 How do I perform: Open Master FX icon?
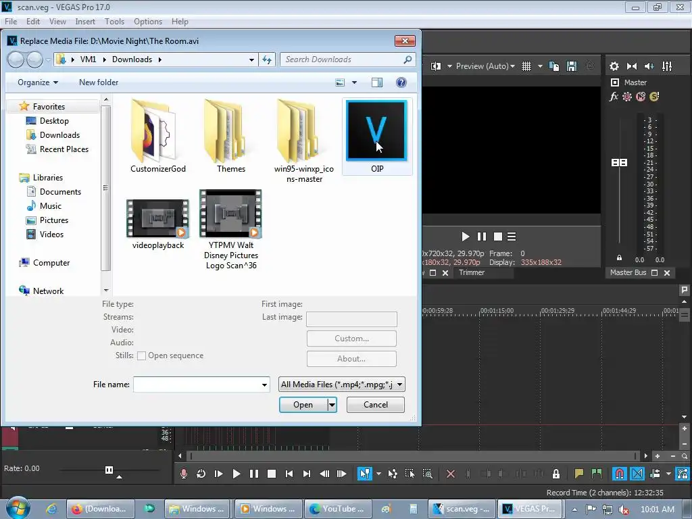pos(614,96)
